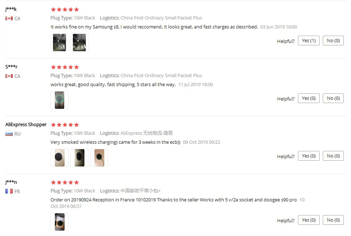Image resolution: width=351 pixels, height=236 pixels.
Task: Open first photo thumbnail in J***k's review
Action: [59, 43]
